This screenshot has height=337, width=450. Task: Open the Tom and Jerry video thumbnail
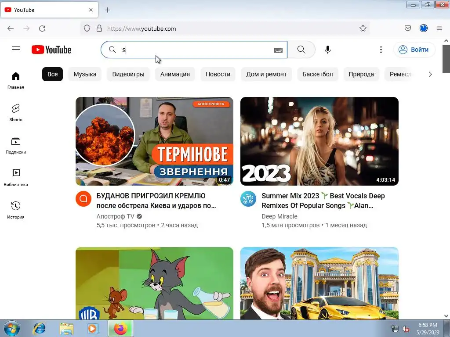pyautogui.click(x=154, y=283)
